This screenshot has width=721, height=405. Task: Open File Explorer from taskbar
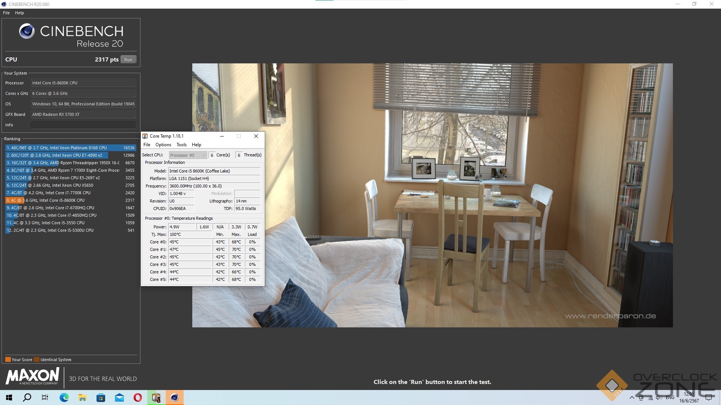pos(82,397)
